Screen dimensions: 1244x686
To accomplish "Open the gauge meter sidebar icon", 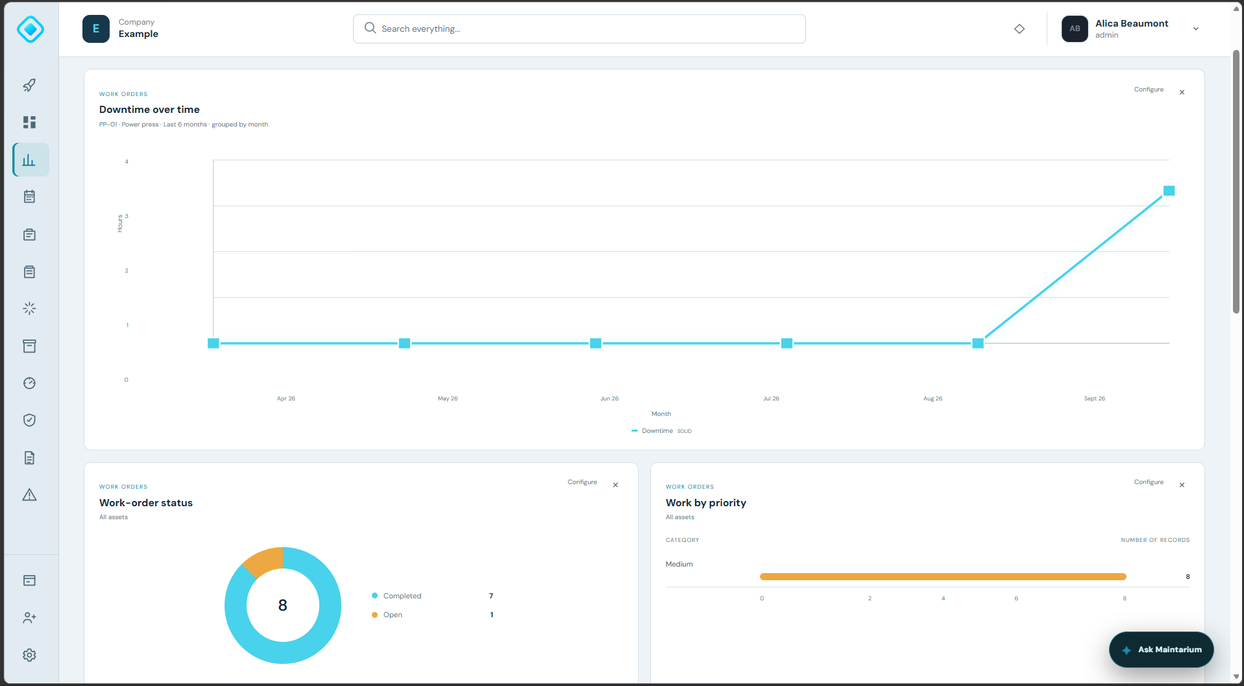I will coord(29,383).
